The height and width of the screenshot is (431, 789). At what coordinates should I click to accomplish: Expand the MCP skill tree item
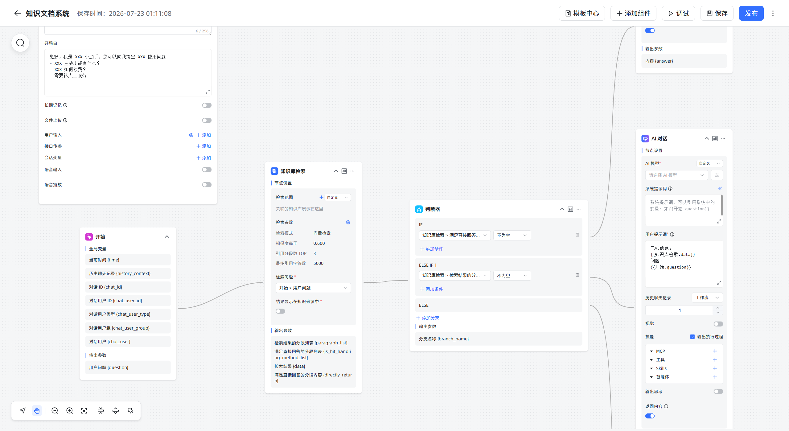pos(651,351)
